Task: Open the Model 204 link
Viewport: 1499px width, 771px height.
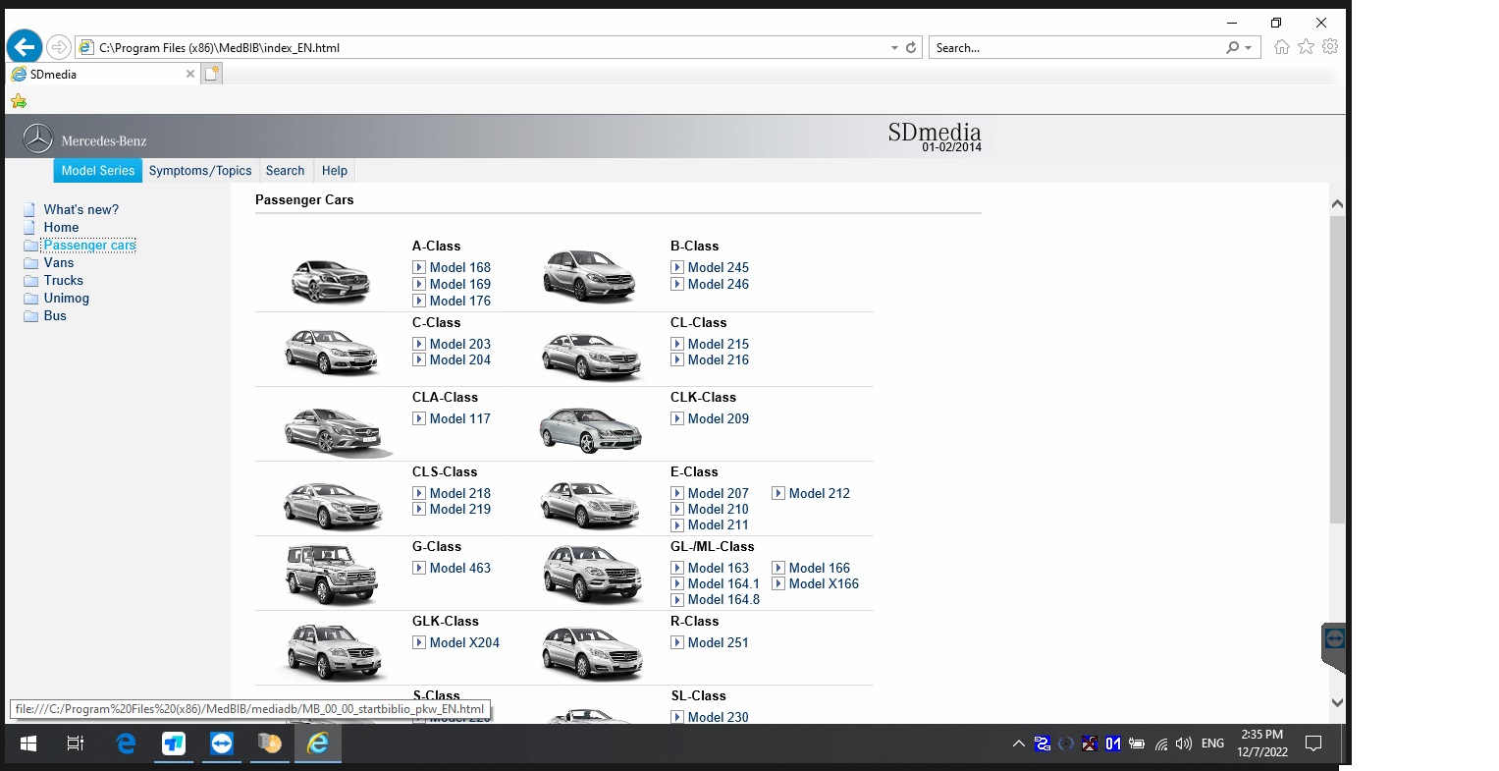Action: click(x=460, y=359)
